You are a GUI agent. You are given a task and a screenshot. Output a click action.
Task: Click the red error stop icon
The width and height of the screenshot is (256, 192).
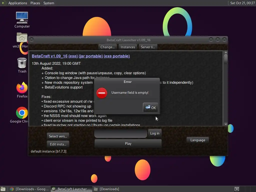coord(102,93)
